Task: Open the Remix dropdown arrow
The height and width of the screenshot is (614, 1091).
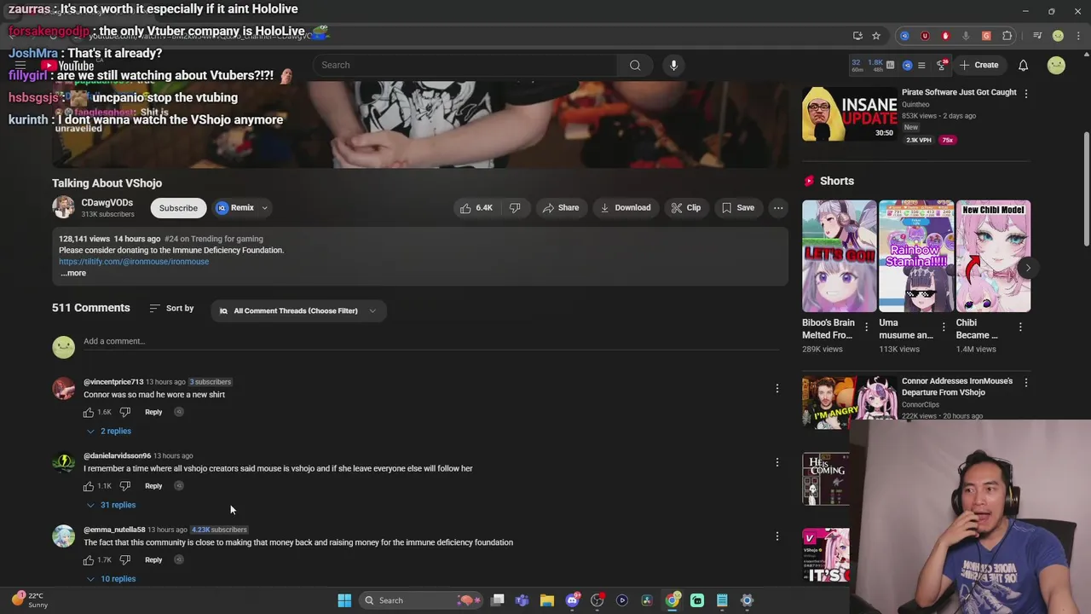Action: click(264, 208)
